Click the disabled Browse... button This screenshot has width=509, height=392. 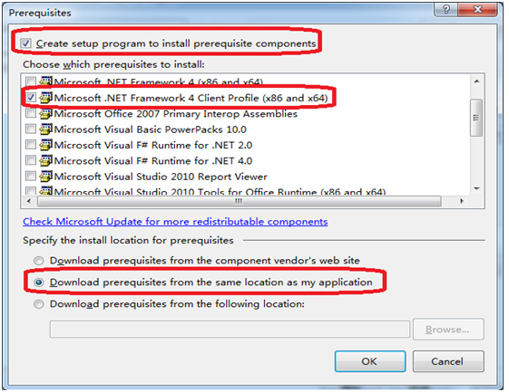[x=448, y=330]
